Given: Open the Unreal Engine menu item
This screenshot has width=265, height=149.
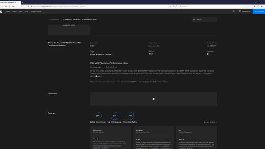Looking at the screenshot, I should pos(36,12).
